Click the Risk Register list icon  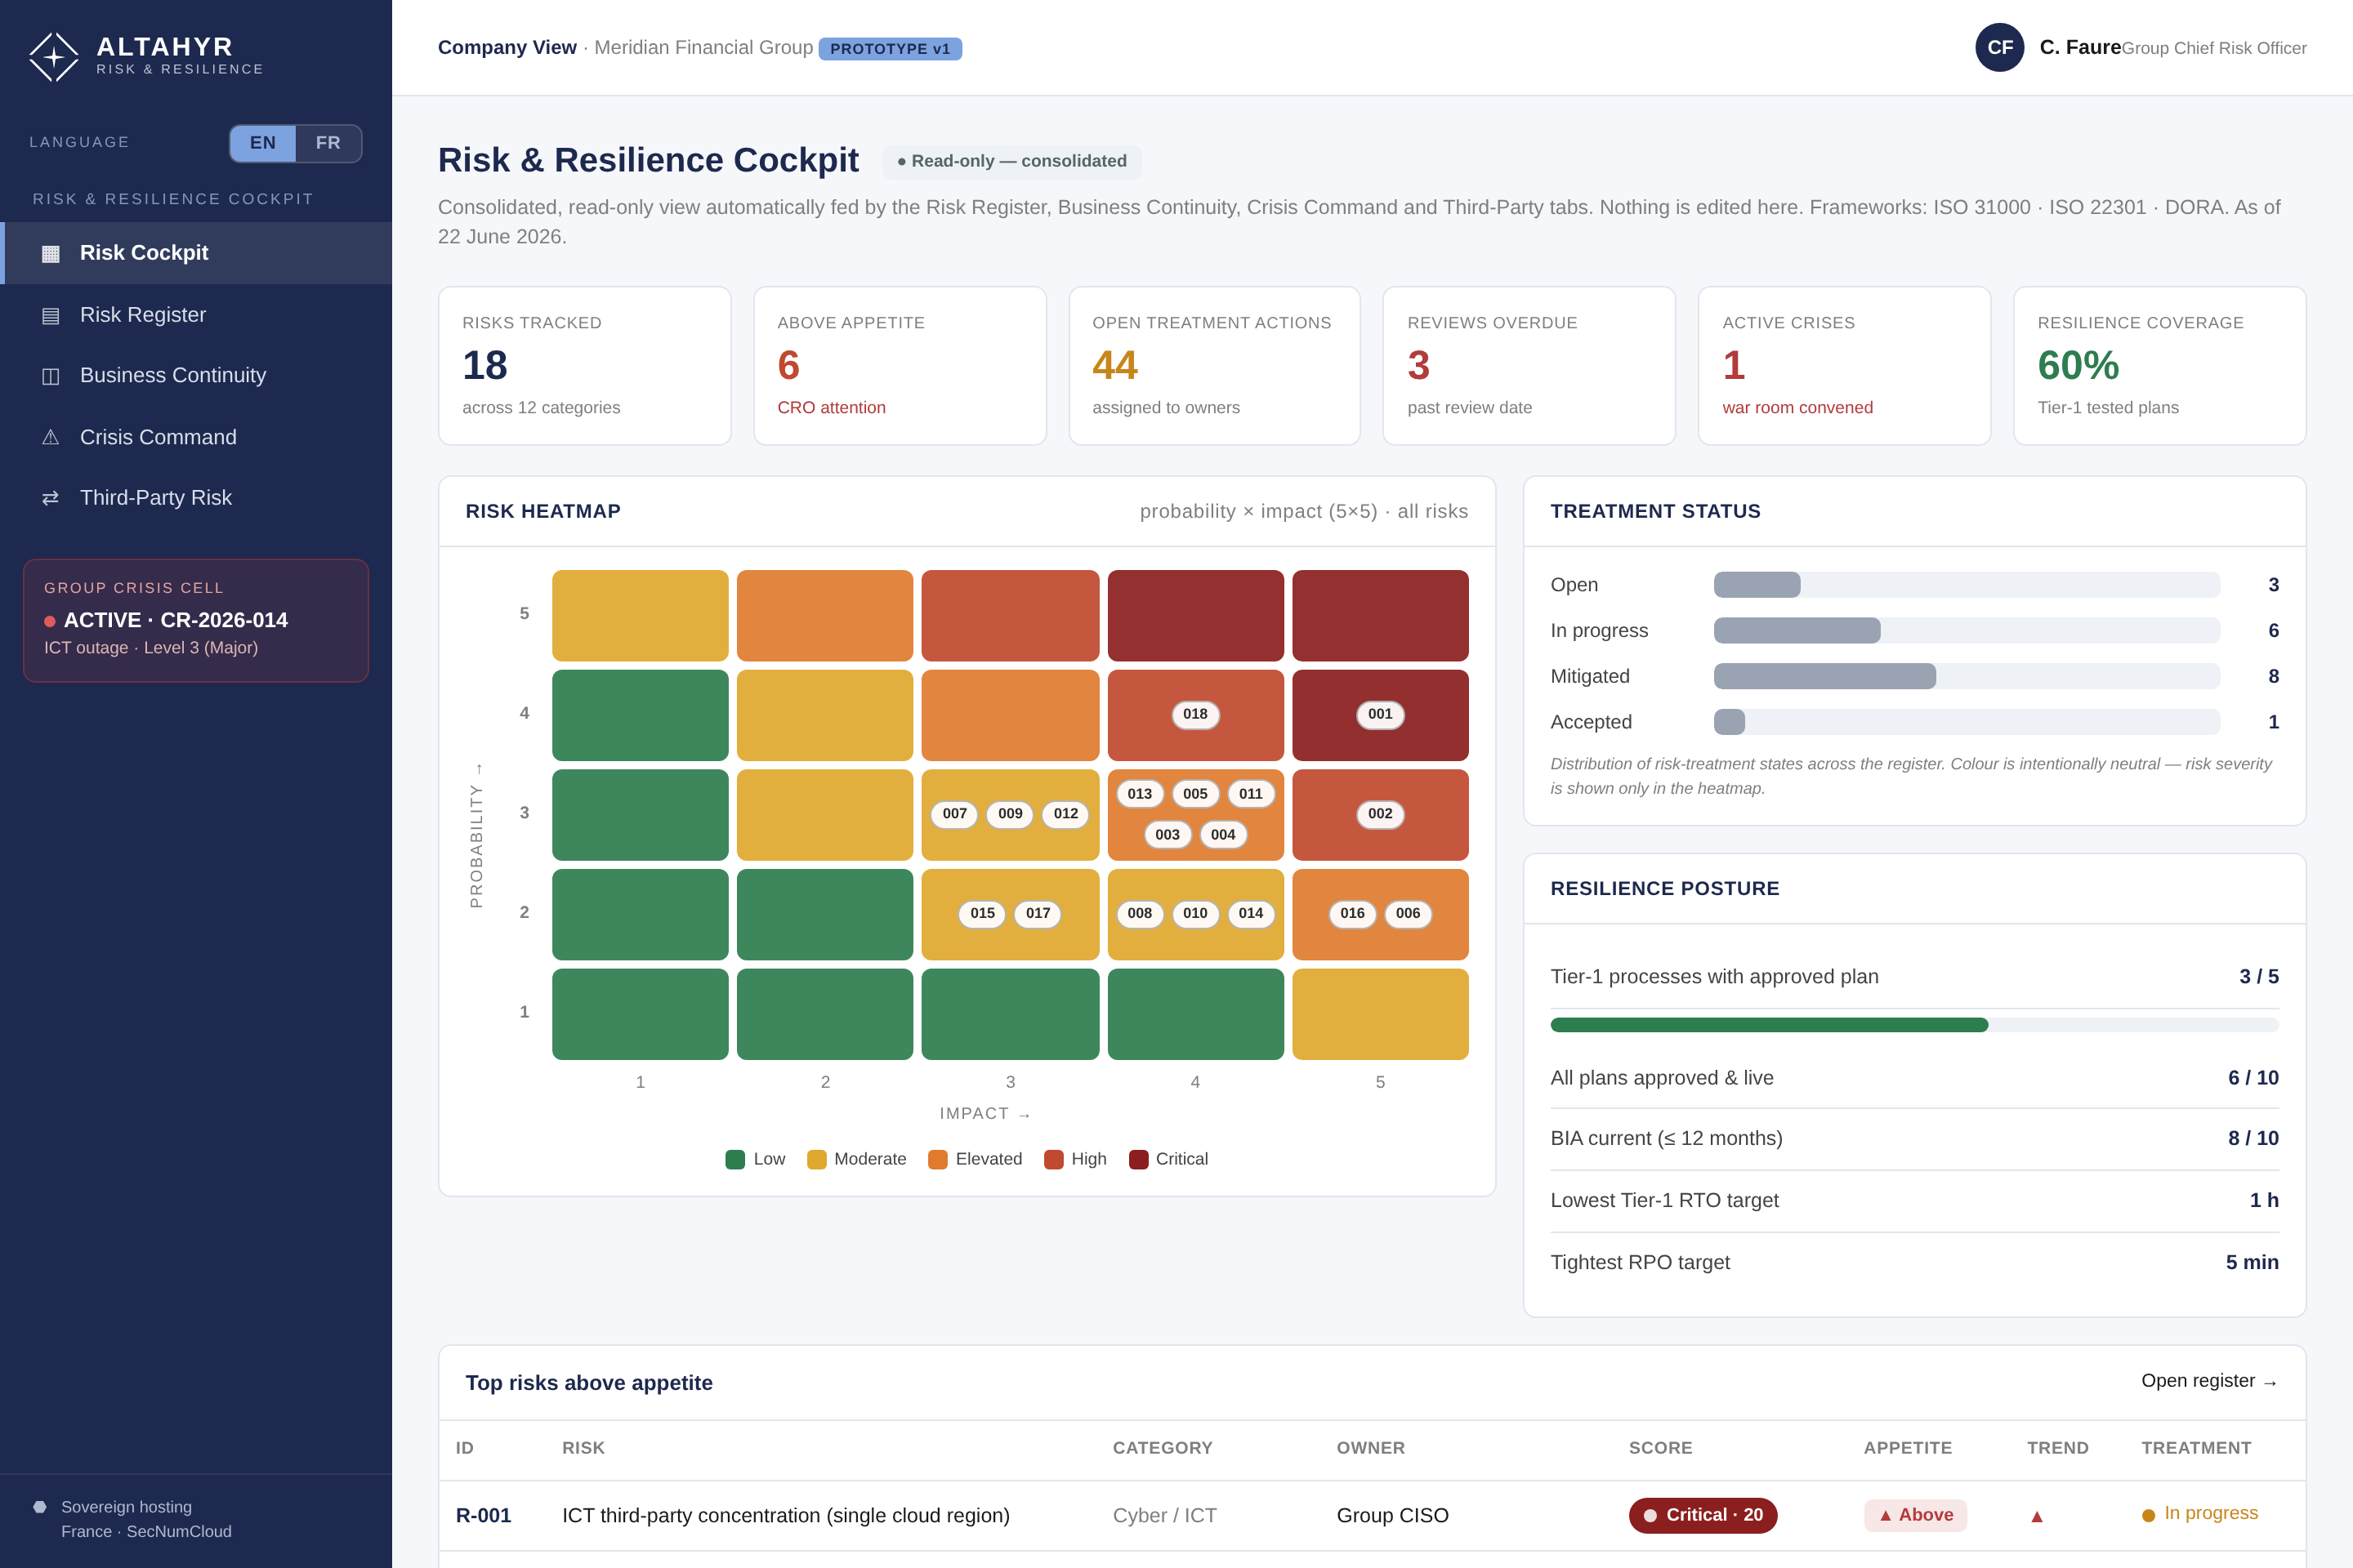(x=50, y=316)
